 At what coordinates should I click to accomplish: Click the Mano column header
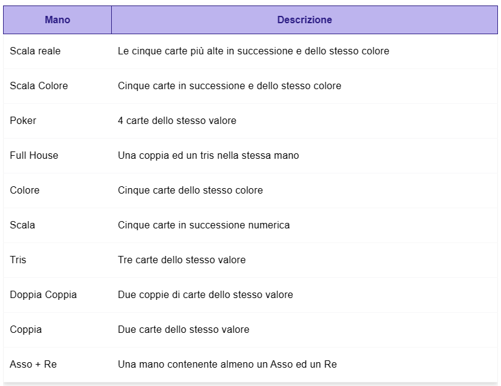(x=57, y=20)
